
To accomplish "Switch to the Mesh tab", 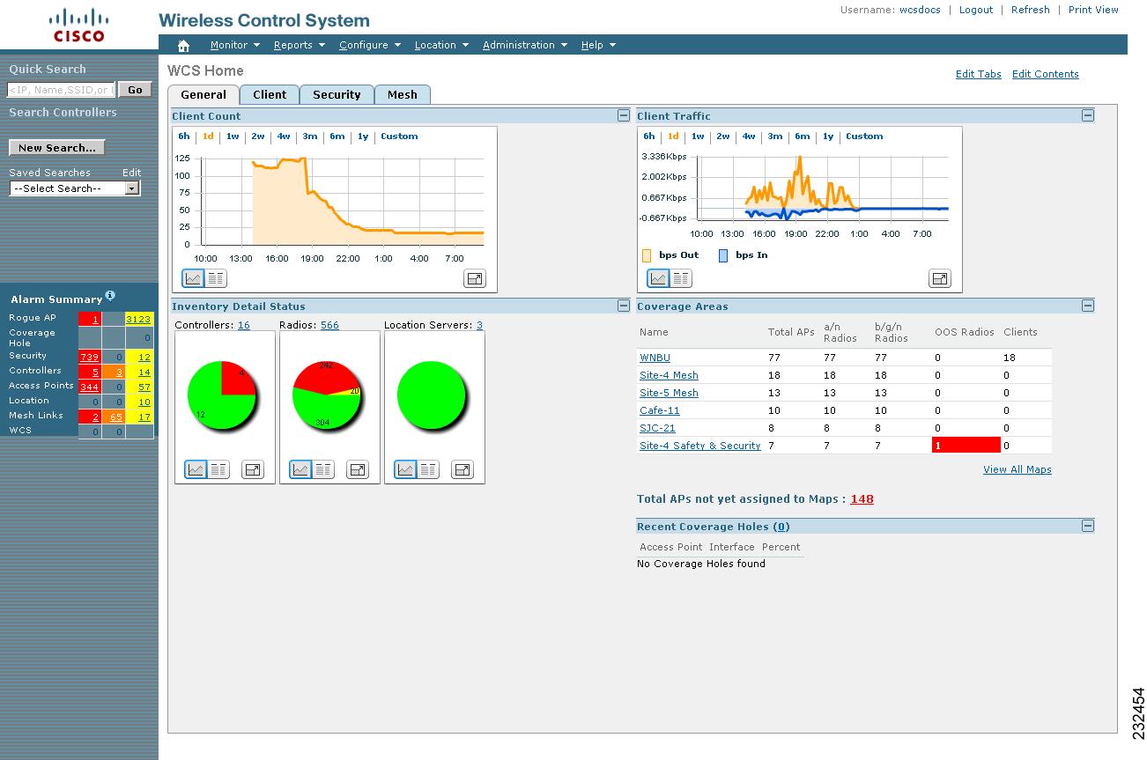I will [403, 94].
